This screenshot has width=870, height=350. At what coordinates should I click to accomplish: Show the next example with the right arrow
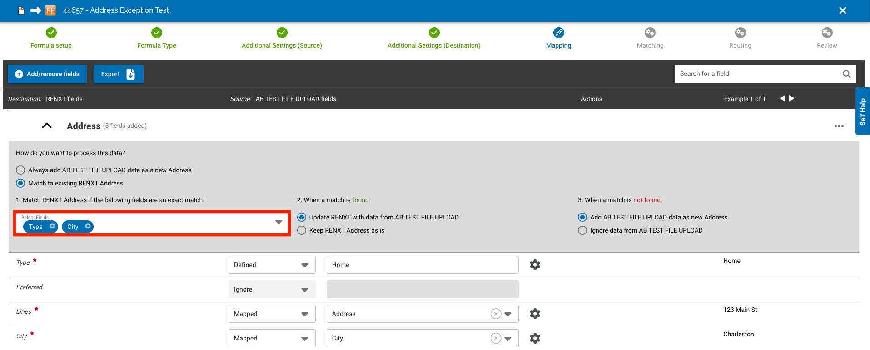coord(791,98)
